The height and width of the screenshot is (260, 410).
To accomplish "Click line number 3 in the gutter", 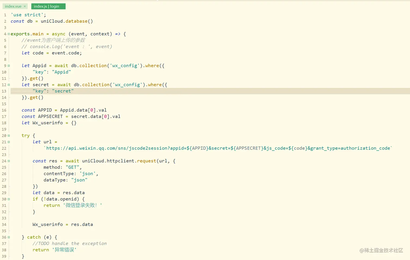I will click(x=5, y=28).
